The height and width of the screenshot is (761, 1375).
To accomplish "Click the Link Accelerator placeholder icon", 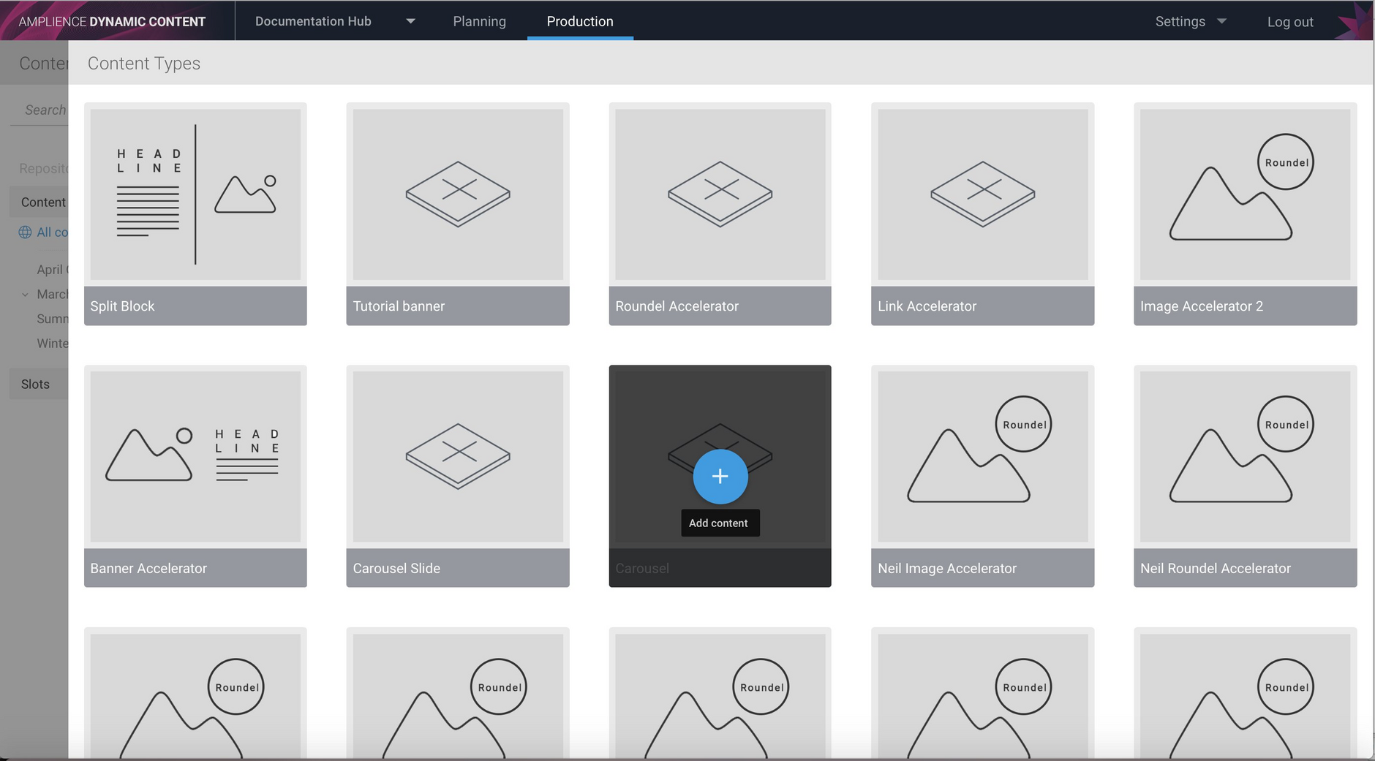I will [x=983, y=194].
